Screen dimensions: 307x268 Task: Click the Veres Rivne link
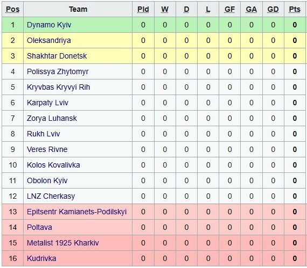pyautogui.click(x=47, y=149)
